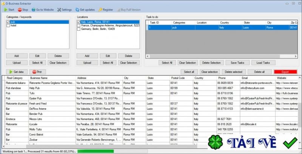Viewport: 302px width, 154px height.
Task: Open the Go to Website toolbar item
Action: pos(43,10)
